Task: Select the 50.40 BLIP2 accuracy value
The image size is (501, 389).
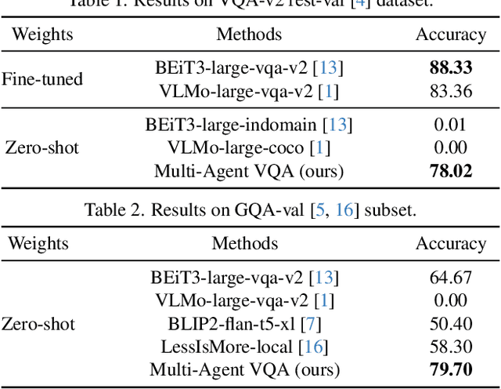Action: pyautogui.click(x=450, y=323)
